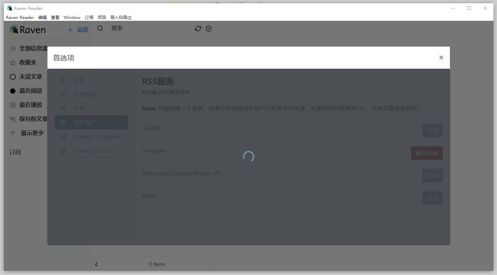Open 代理设置 in the preferences sidebar
This screenshot has width=497, height=275.
click(84, 94)
